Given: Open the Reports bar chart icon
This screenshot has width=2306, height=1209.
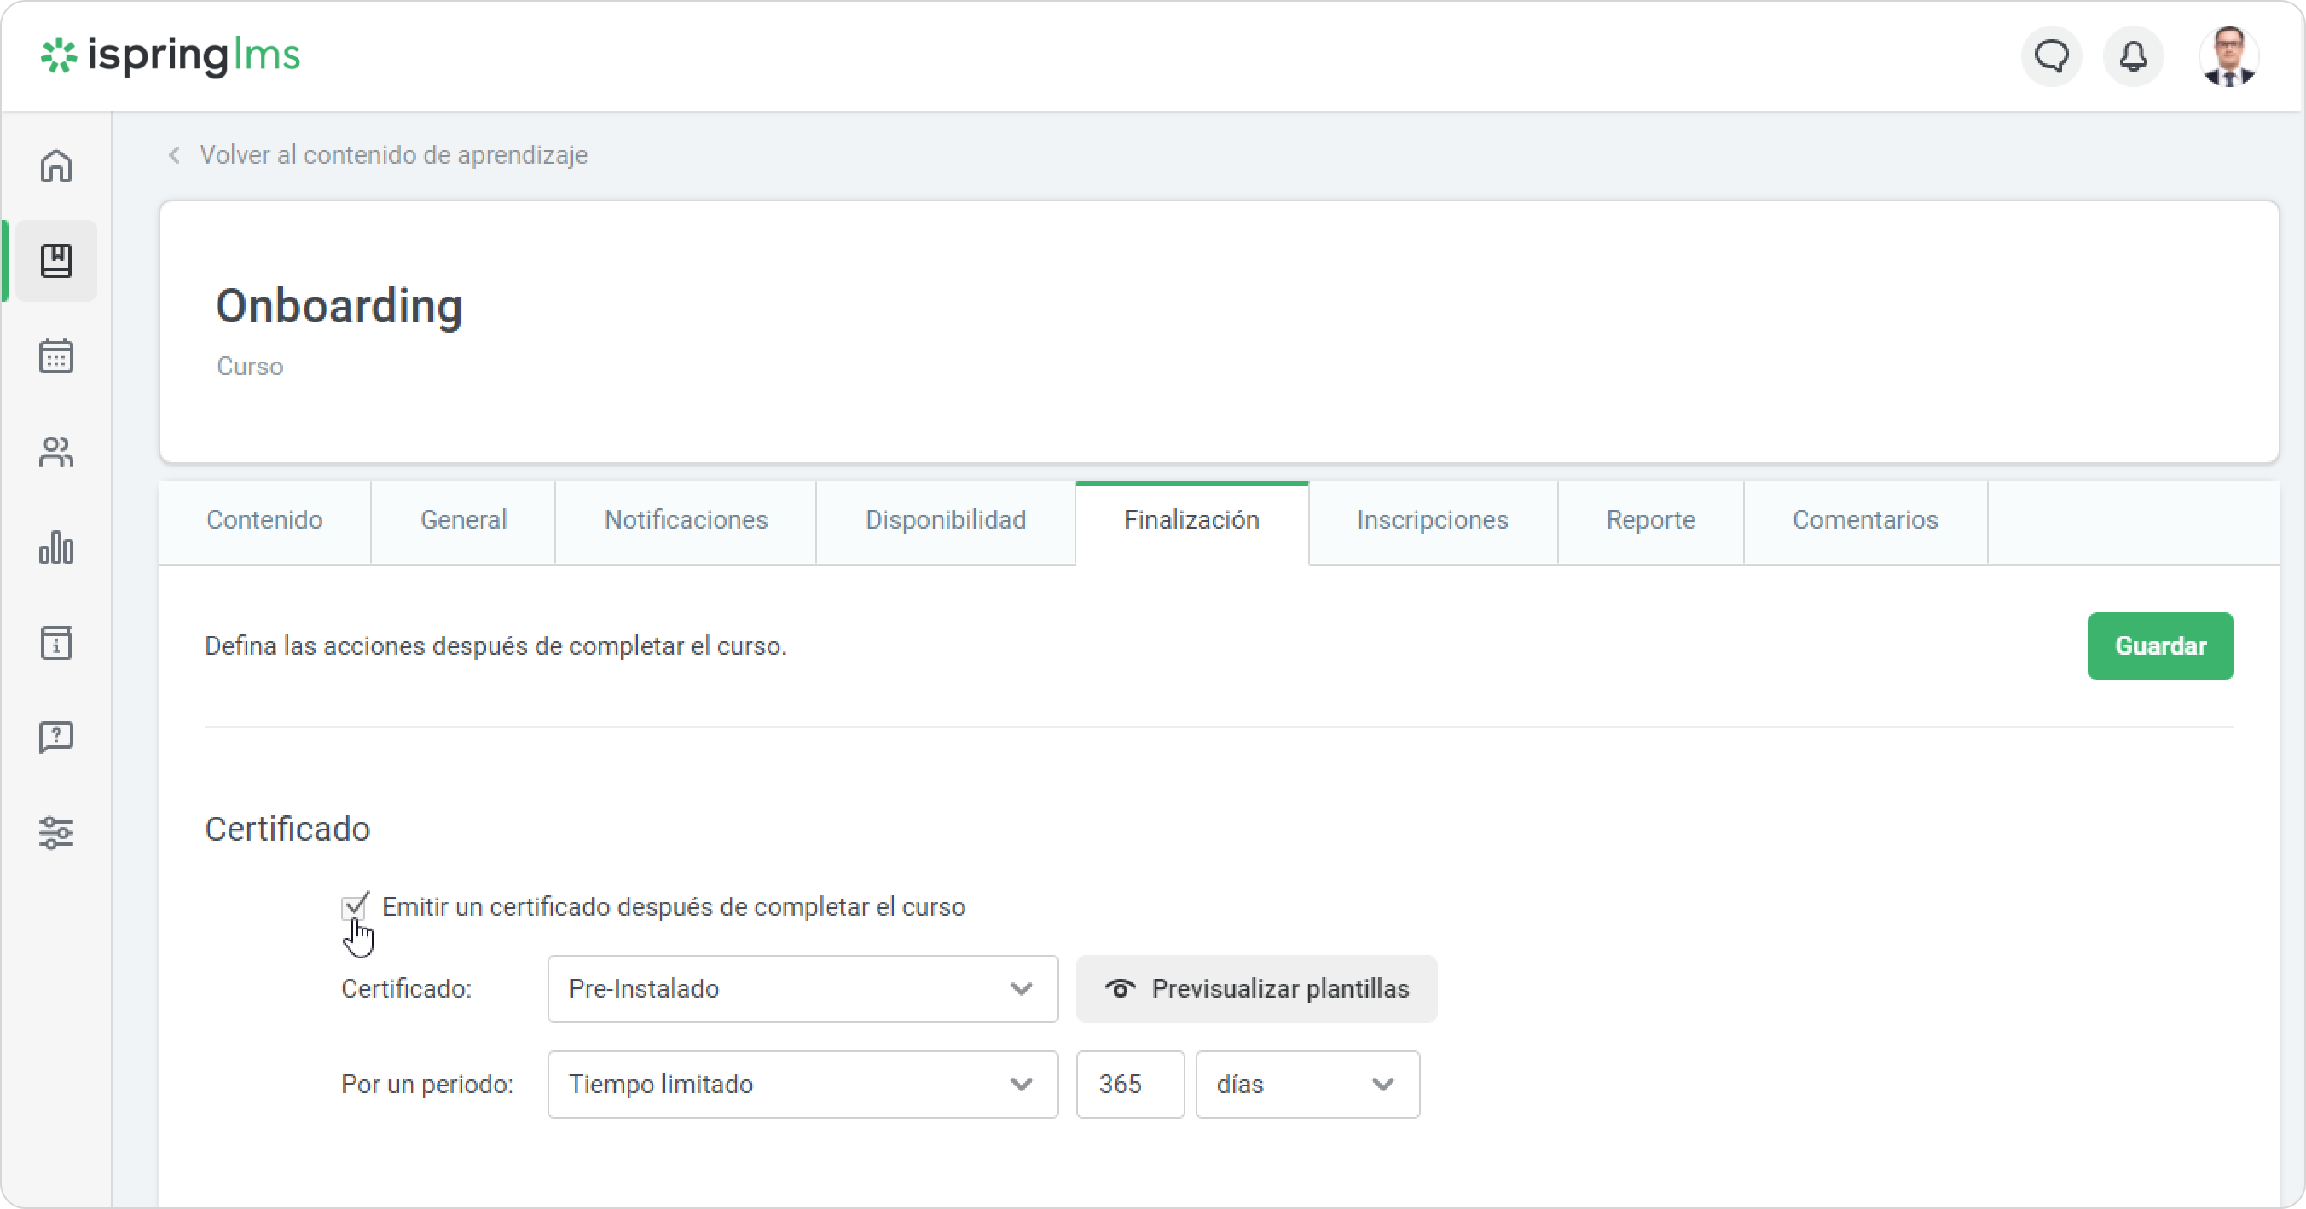Looking at the screenshot, I should click(55, 547).
